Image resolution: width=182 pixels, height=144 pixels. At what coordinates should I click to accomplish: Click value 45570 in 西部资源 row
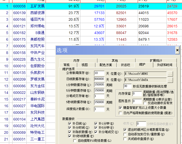pyautogui.click(x=172, y=13)
